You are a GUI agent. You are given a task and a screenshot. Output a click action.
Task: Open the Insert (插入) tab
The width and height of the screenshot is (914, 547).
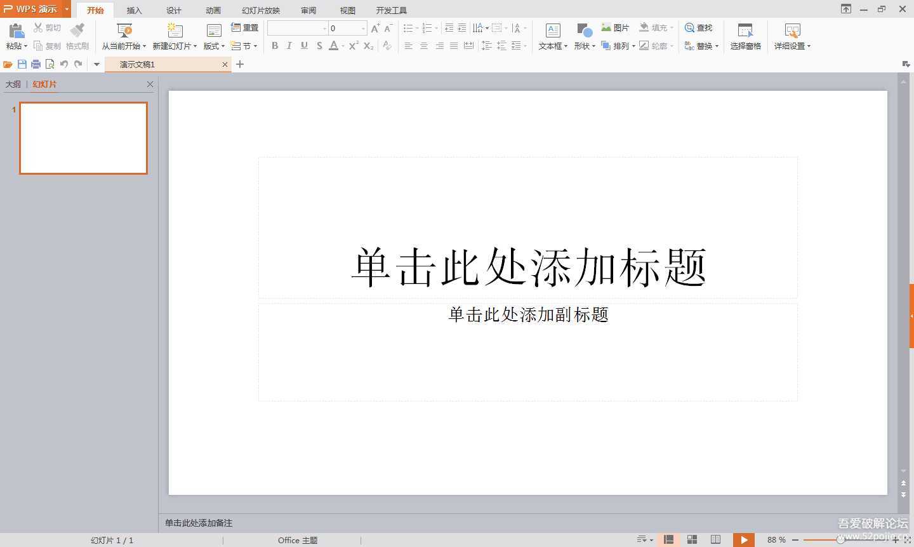pos(134,10)
